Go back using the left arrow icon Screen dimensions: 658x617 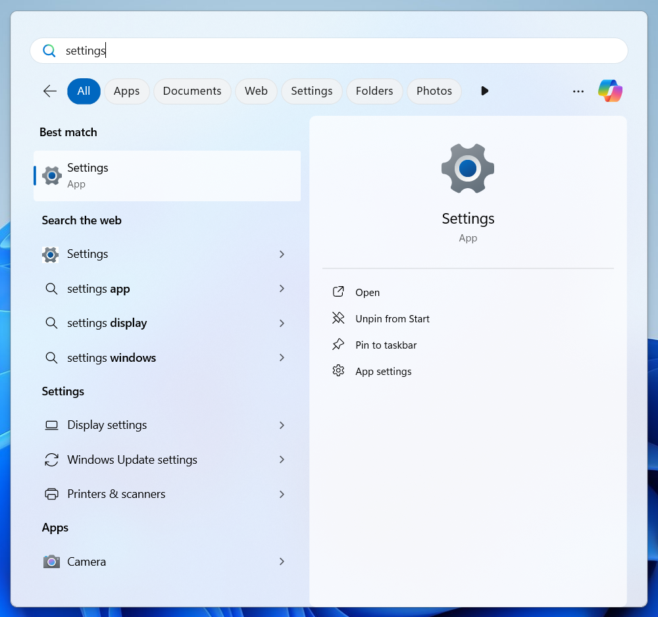point(50,91)
